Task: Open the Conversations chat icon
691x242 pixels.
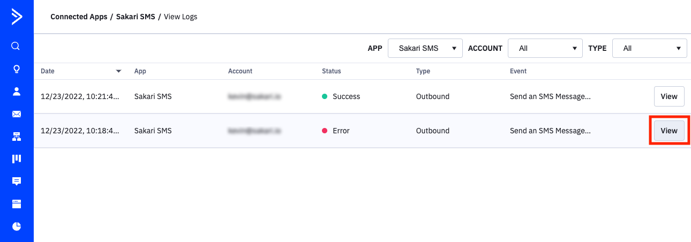Action: pyautogui.click(x=17, y=181)
